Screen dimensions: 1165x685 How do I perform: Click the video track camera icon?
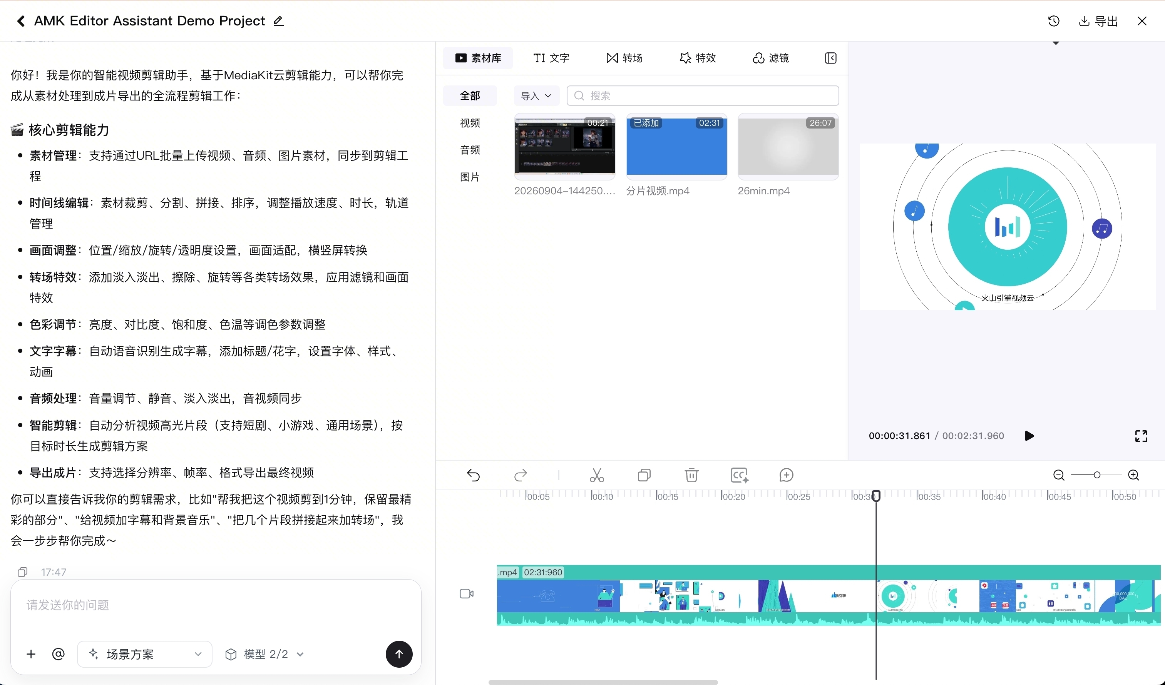coord(467,593)
